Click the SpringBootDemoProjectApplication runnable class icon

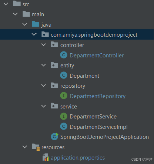(54, 136)
